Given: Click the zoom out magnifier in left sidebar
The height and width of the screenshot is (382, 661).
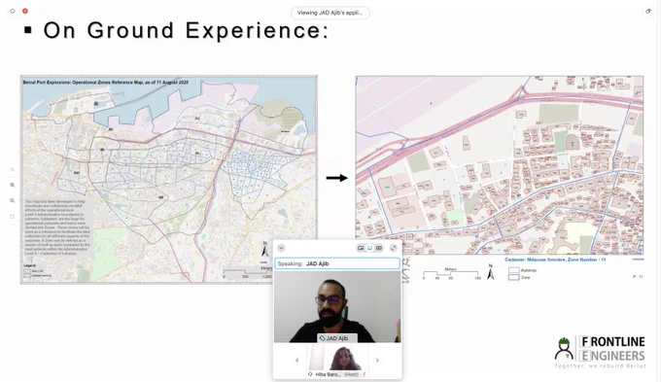Looking at the screenshot, I should point(13,200).
